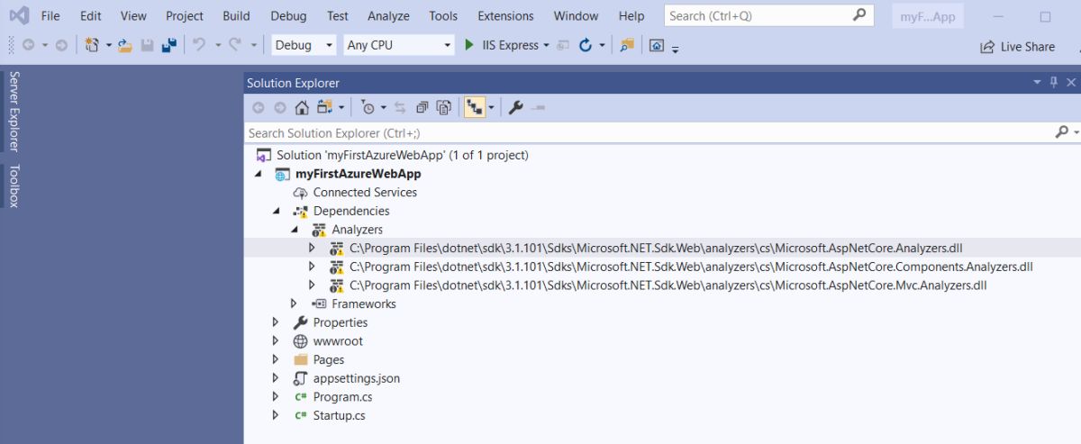Collapse the Dependencies node
1081x444 pixels.
[276, 212]
